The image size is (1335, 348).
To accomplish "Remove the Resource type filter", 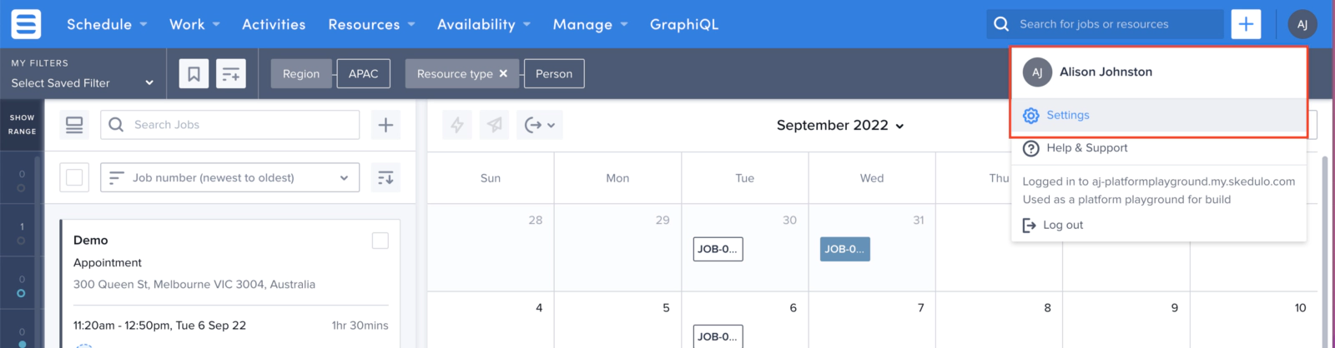I will tap(503, 73).
